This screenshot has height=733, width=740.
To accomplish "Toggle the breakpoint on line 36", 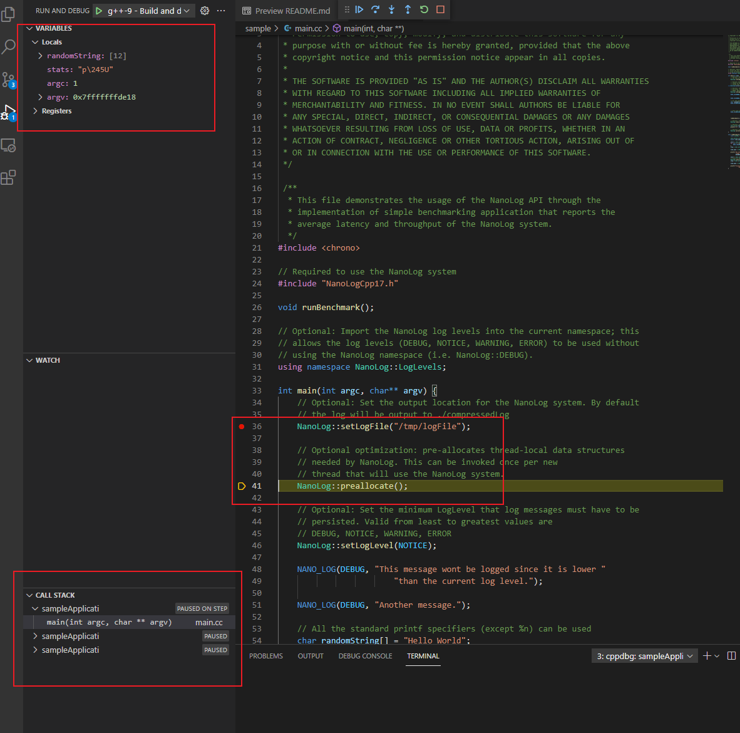I will point(241,426).
